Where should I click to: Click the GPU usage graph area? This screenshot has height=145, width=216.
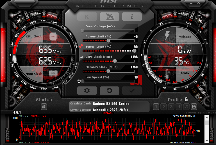tap(107, 129)
